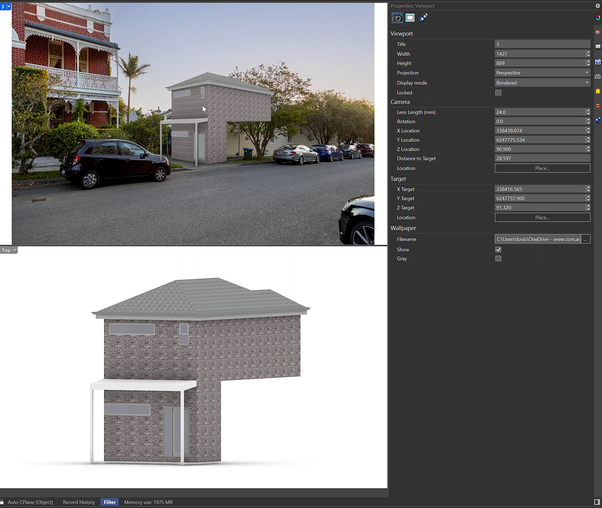Click the browse button next to Wallpaper Filename
Viewport: 602px width, 508px height.
(586, 239)
